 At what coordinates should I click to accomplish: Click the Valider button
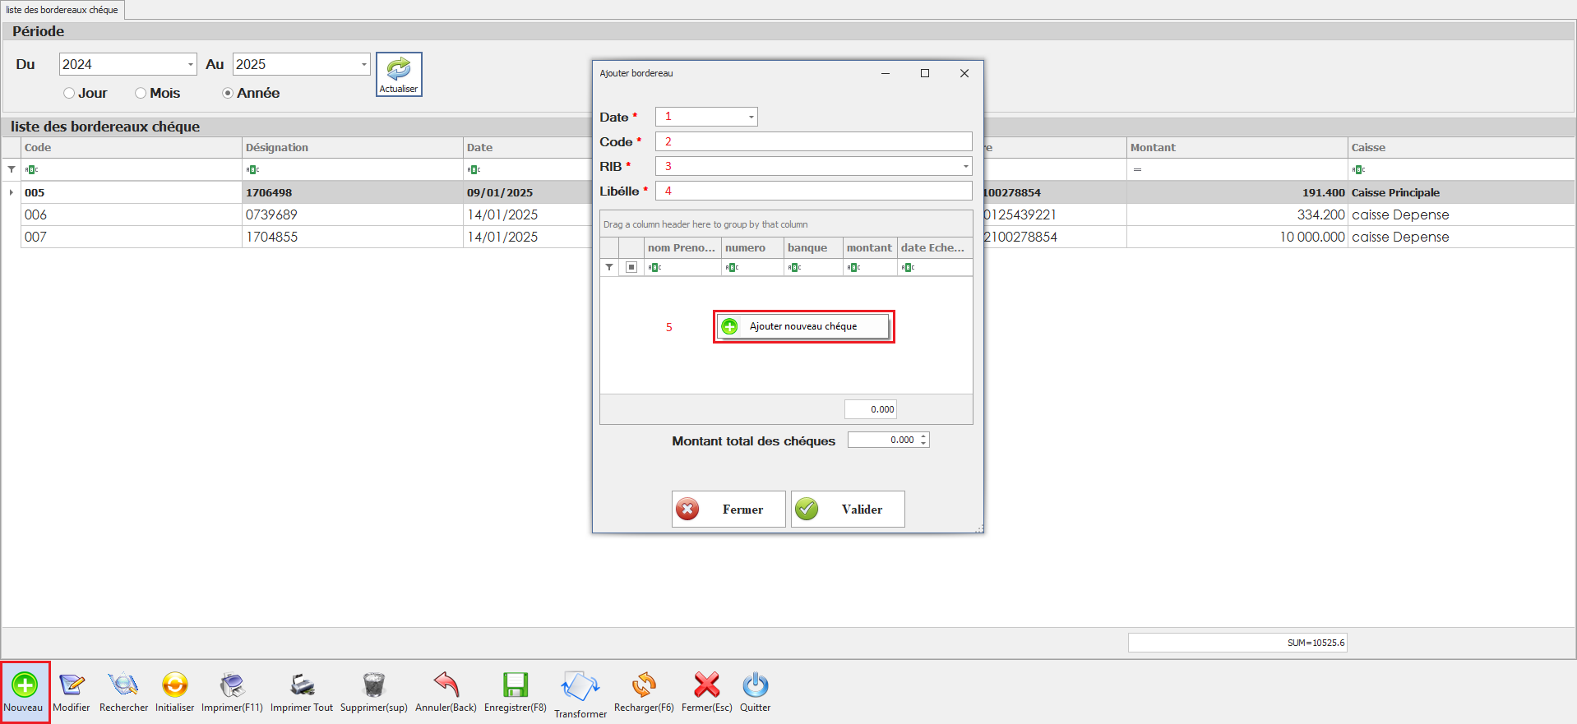[848, 510]
